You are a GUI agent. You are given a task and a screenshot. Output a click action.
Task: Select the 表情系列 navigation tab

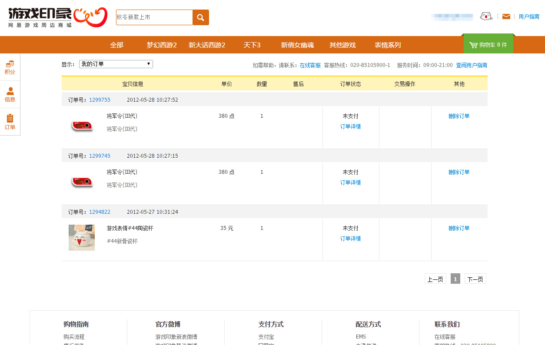(388, 45)
